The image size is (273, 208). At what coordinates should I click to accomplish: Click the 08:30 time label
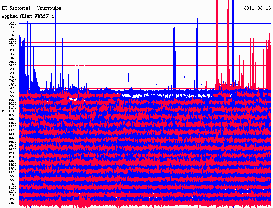[x=13, y=88]
